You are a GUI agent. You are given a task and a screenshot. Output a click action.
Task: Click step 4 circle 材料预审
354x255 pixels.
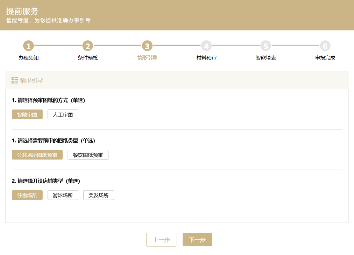tap(206, 46)
